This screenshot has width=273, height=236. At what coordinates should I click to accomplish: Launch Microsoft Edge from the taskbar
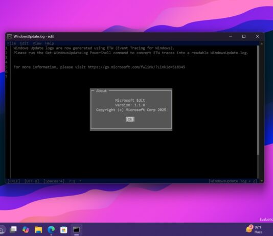click(x=51, y=229)
